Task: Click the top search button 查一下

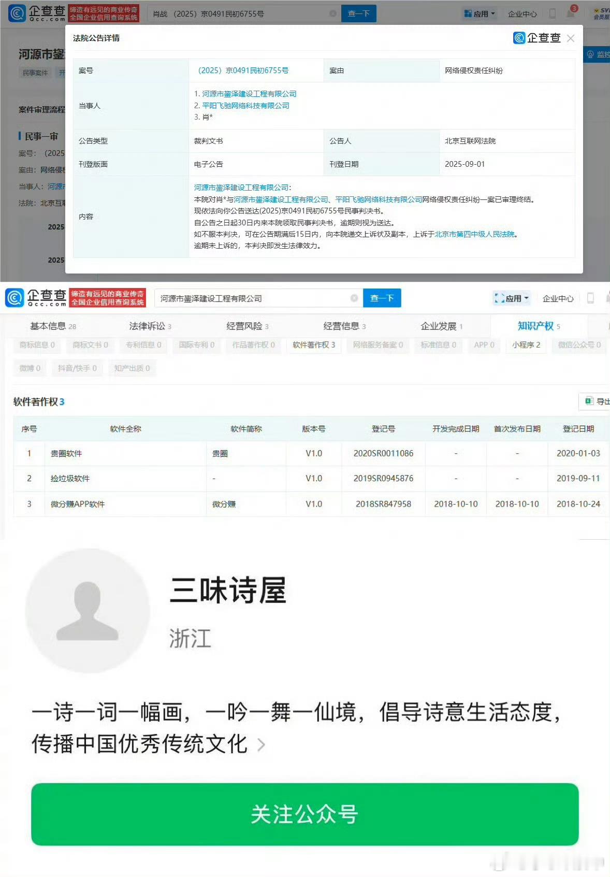Action: [x=359, y=13]
